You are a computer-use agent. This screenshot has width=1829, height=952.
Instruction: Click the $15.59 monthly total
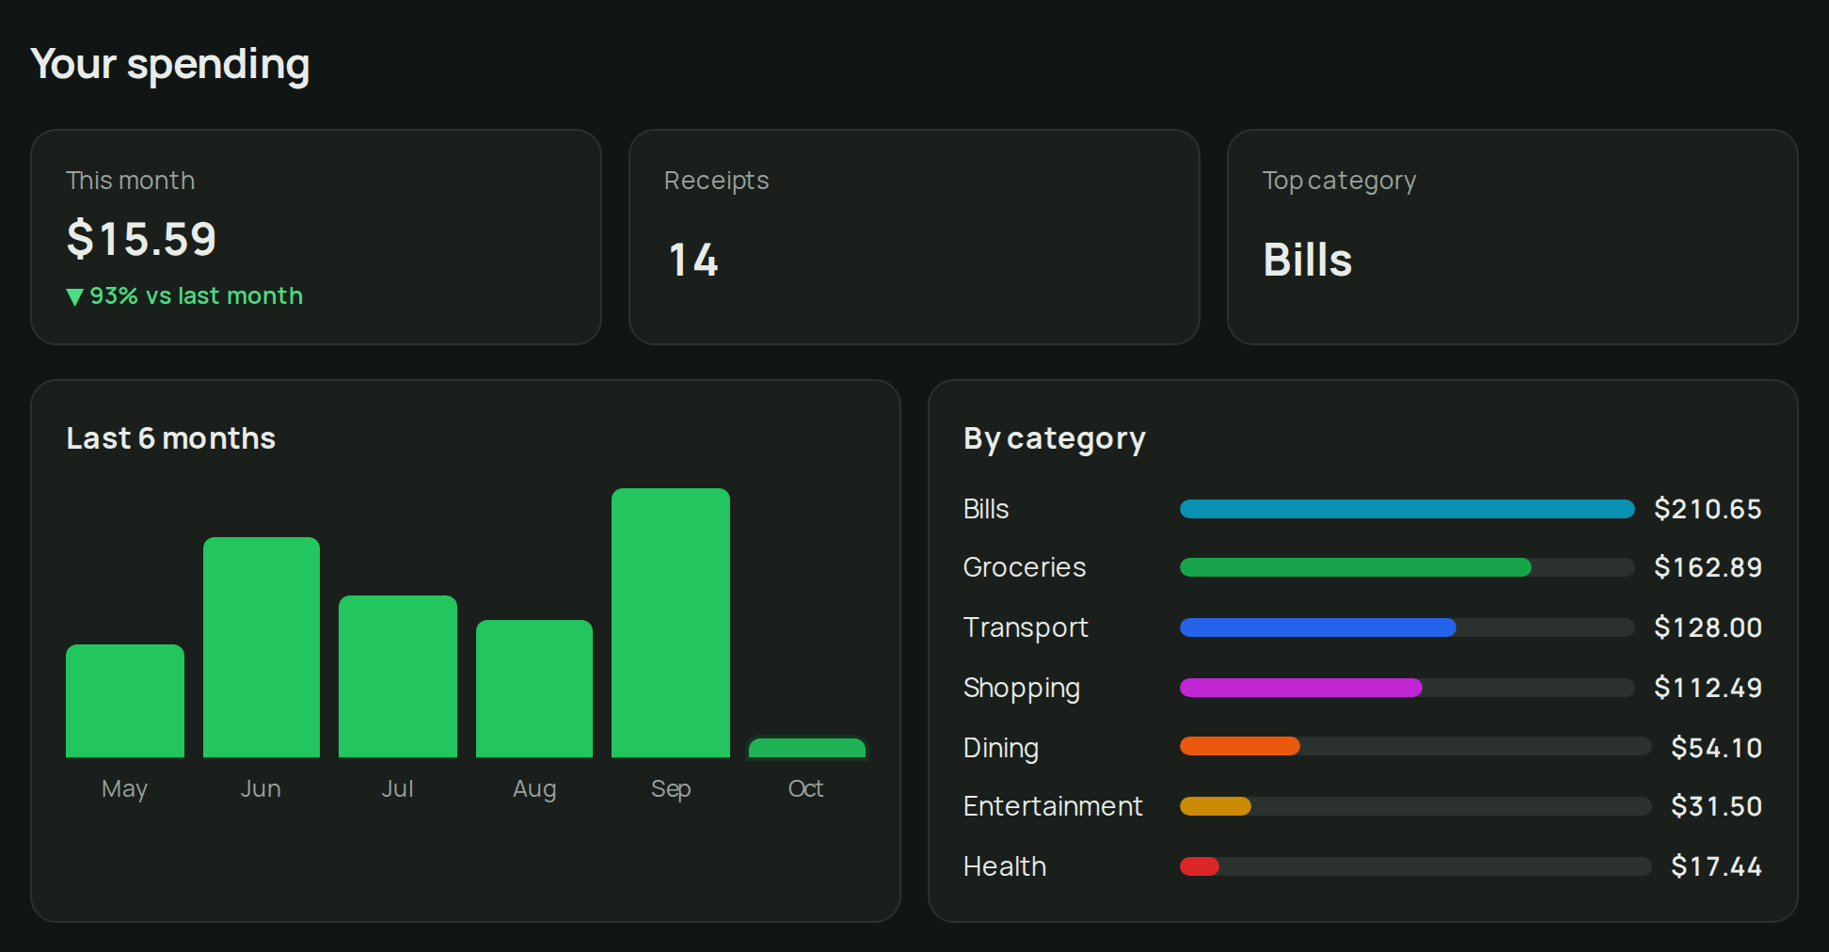142,238
